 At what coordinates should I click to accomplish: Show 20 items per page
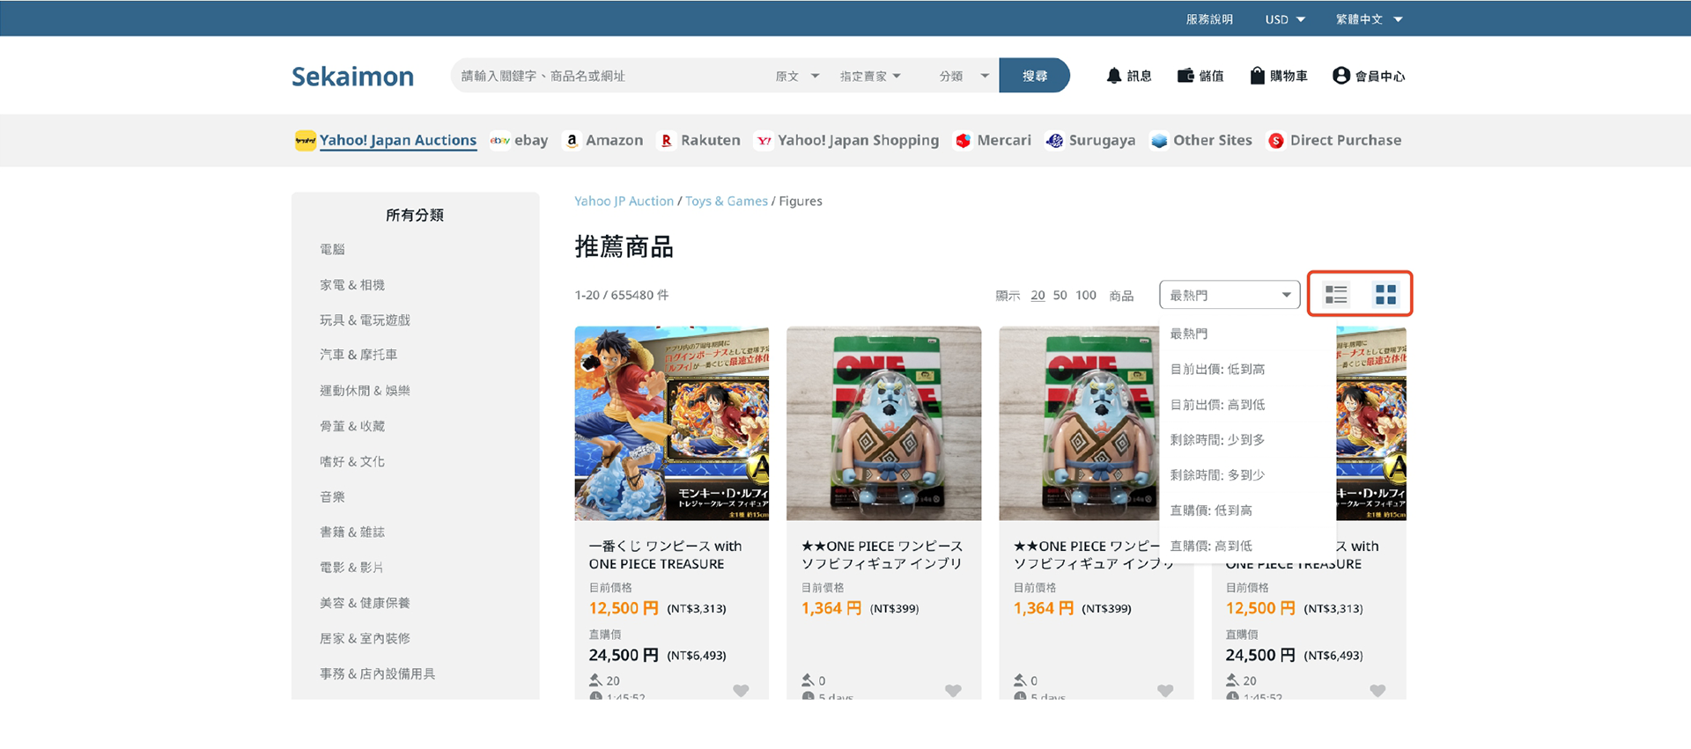1037,295
